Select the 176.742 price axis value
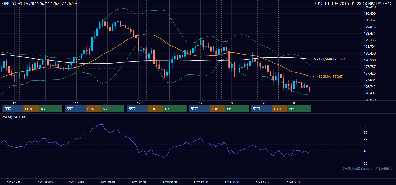Screen dimensions: 396x185 click(x=370, y=87)
